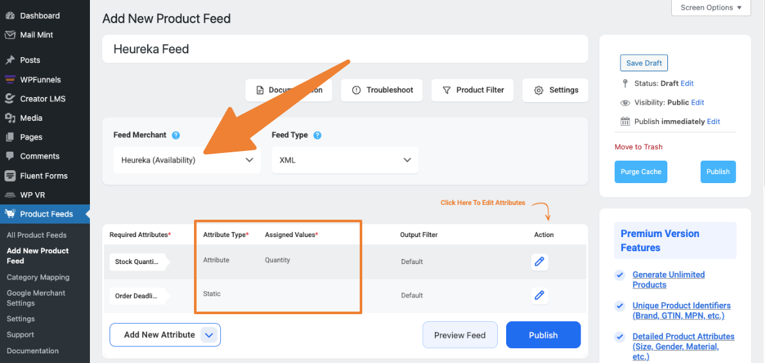Screen dimensions: 765x363
Task: Open Creator LMS in the sidebar
Action: pos(42,99)
